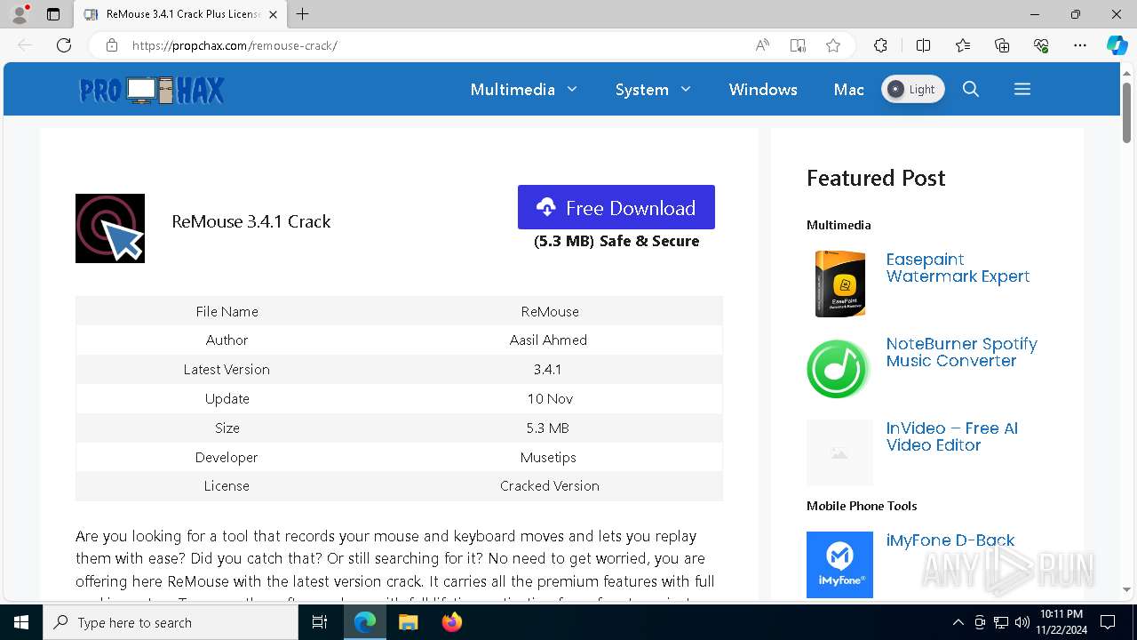Select 'Aasil Ahmed' author cell
Viewport: 1137px width, 640px height.
pyautogui.click(x=548, y=340)
